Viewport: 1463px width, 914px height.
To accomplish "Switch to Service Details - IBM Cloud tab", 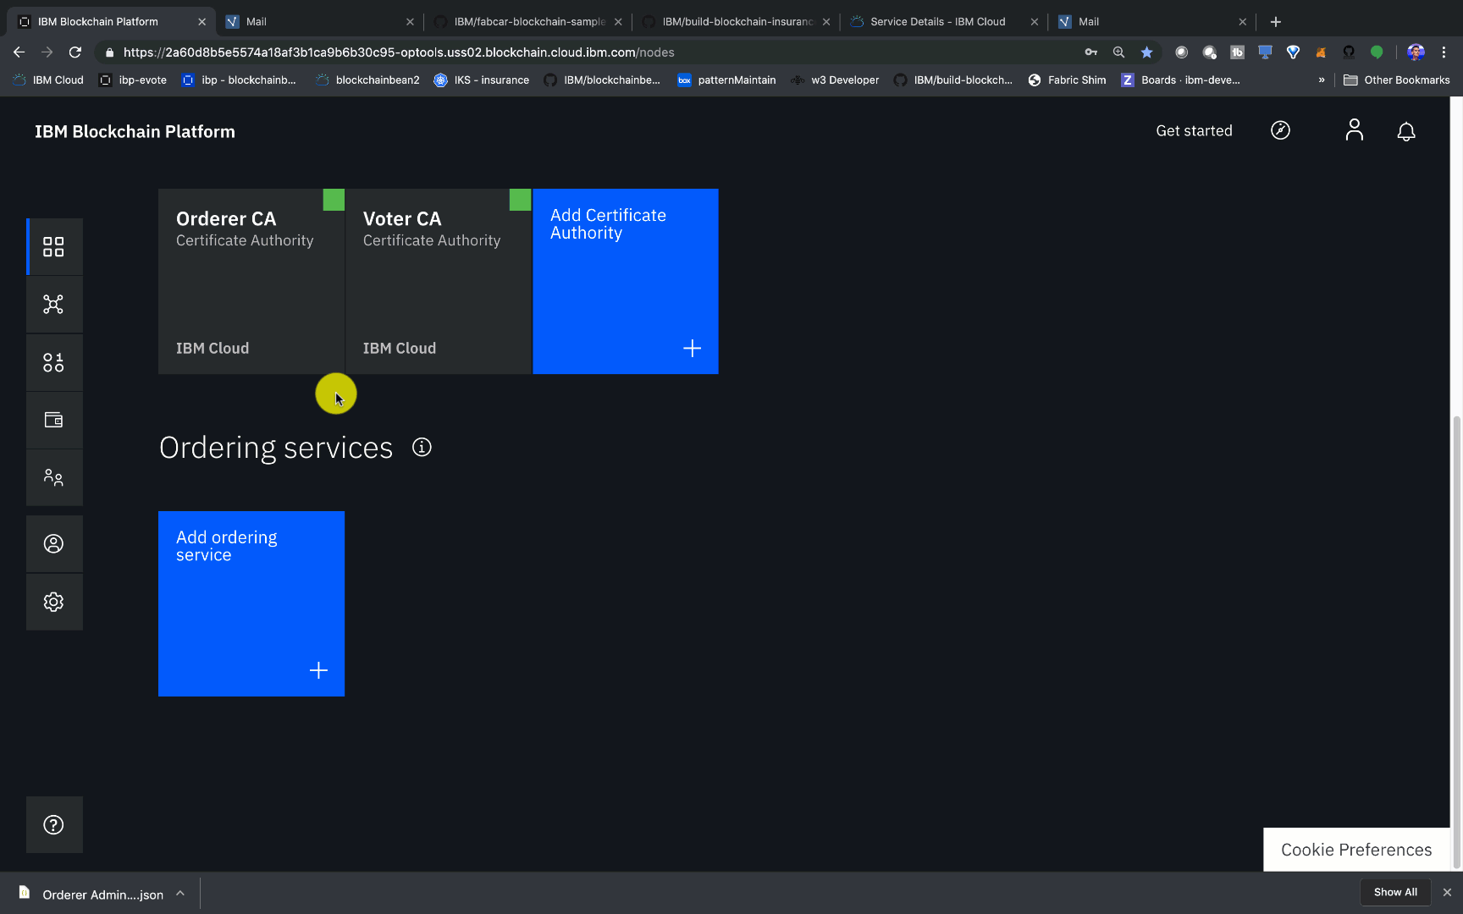I will (x=944, y=21).
